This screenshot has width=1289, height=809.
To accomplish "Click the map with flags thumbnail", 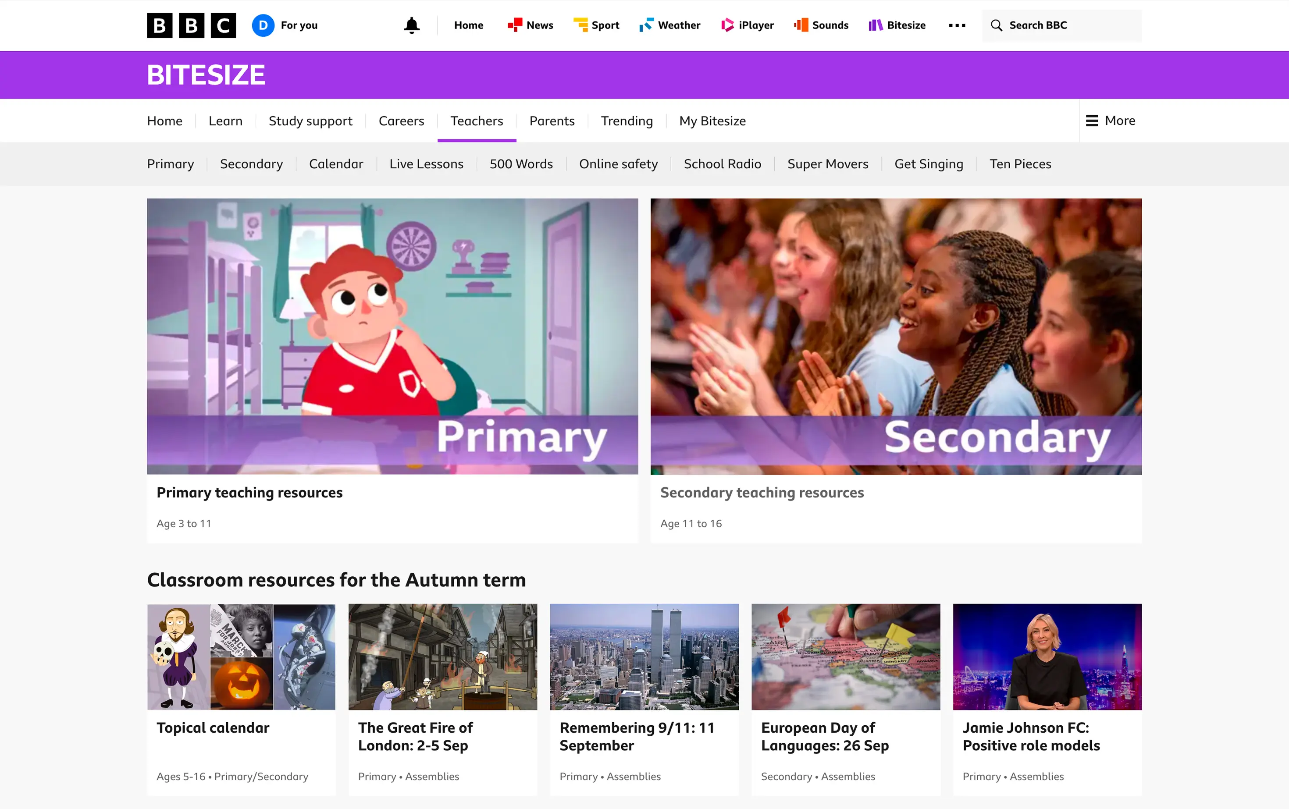I will point(846,657).
